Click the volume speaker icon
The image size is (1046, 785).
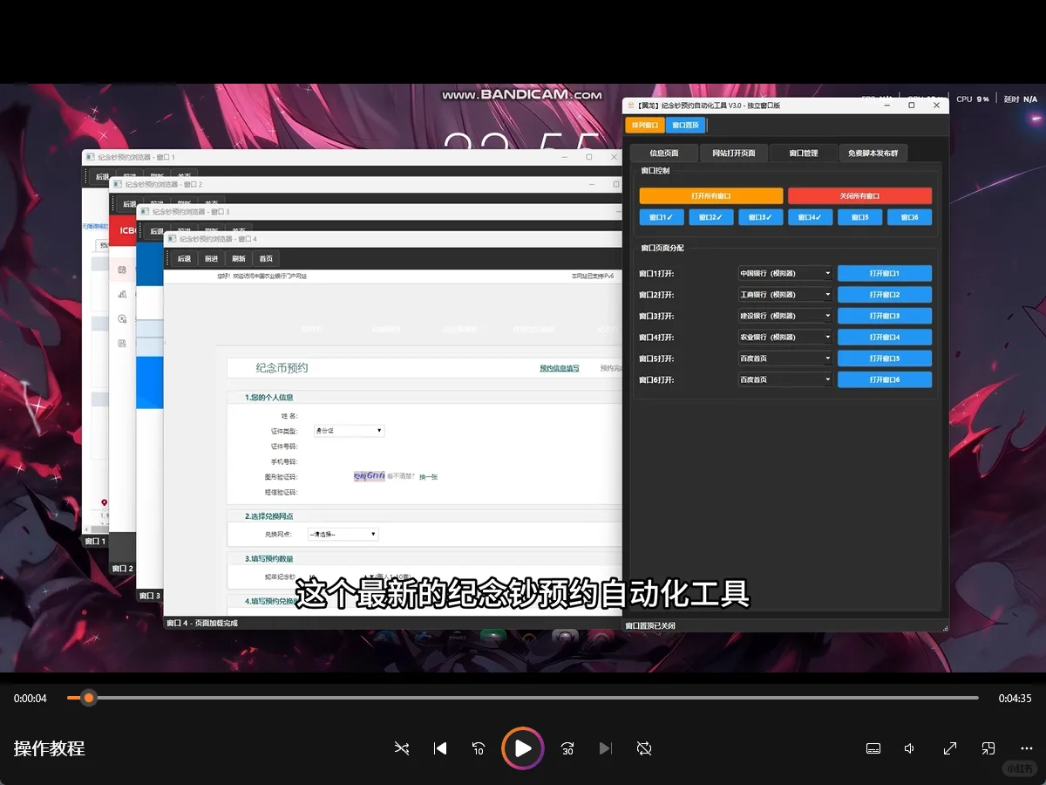[910, 748]
